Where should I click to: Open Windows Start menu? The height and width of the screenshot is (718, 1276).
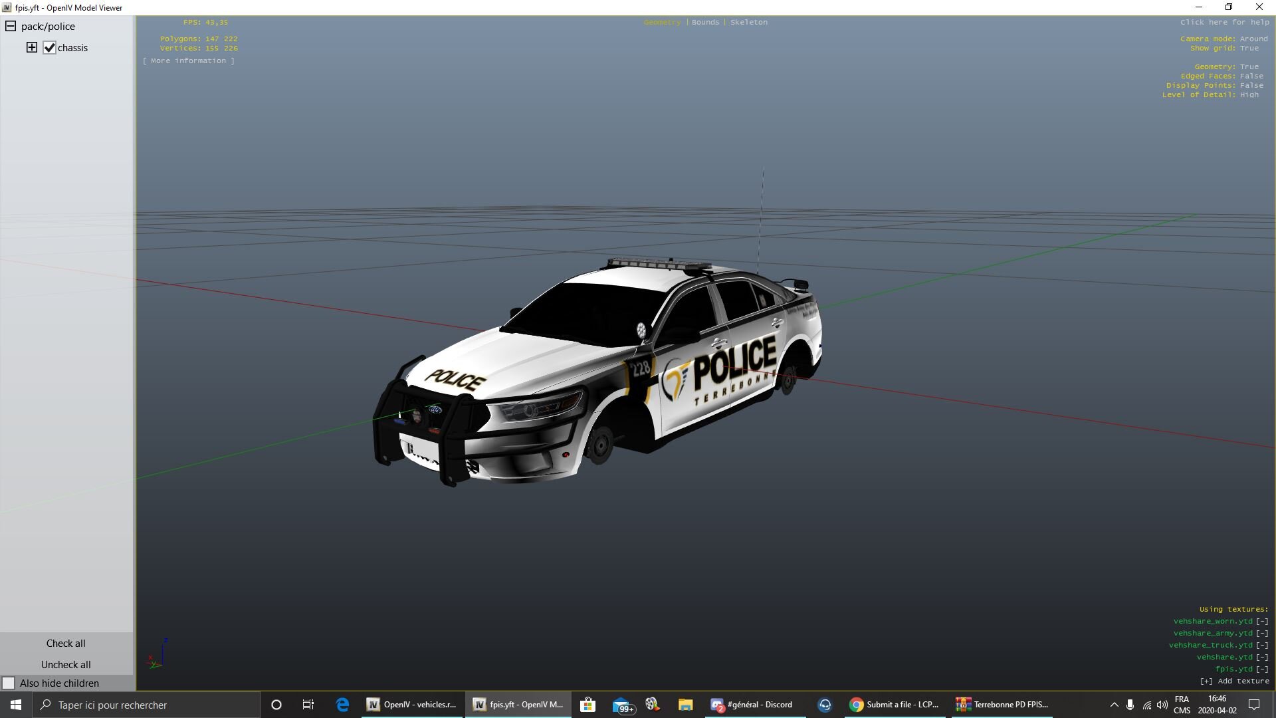point(16,705)
